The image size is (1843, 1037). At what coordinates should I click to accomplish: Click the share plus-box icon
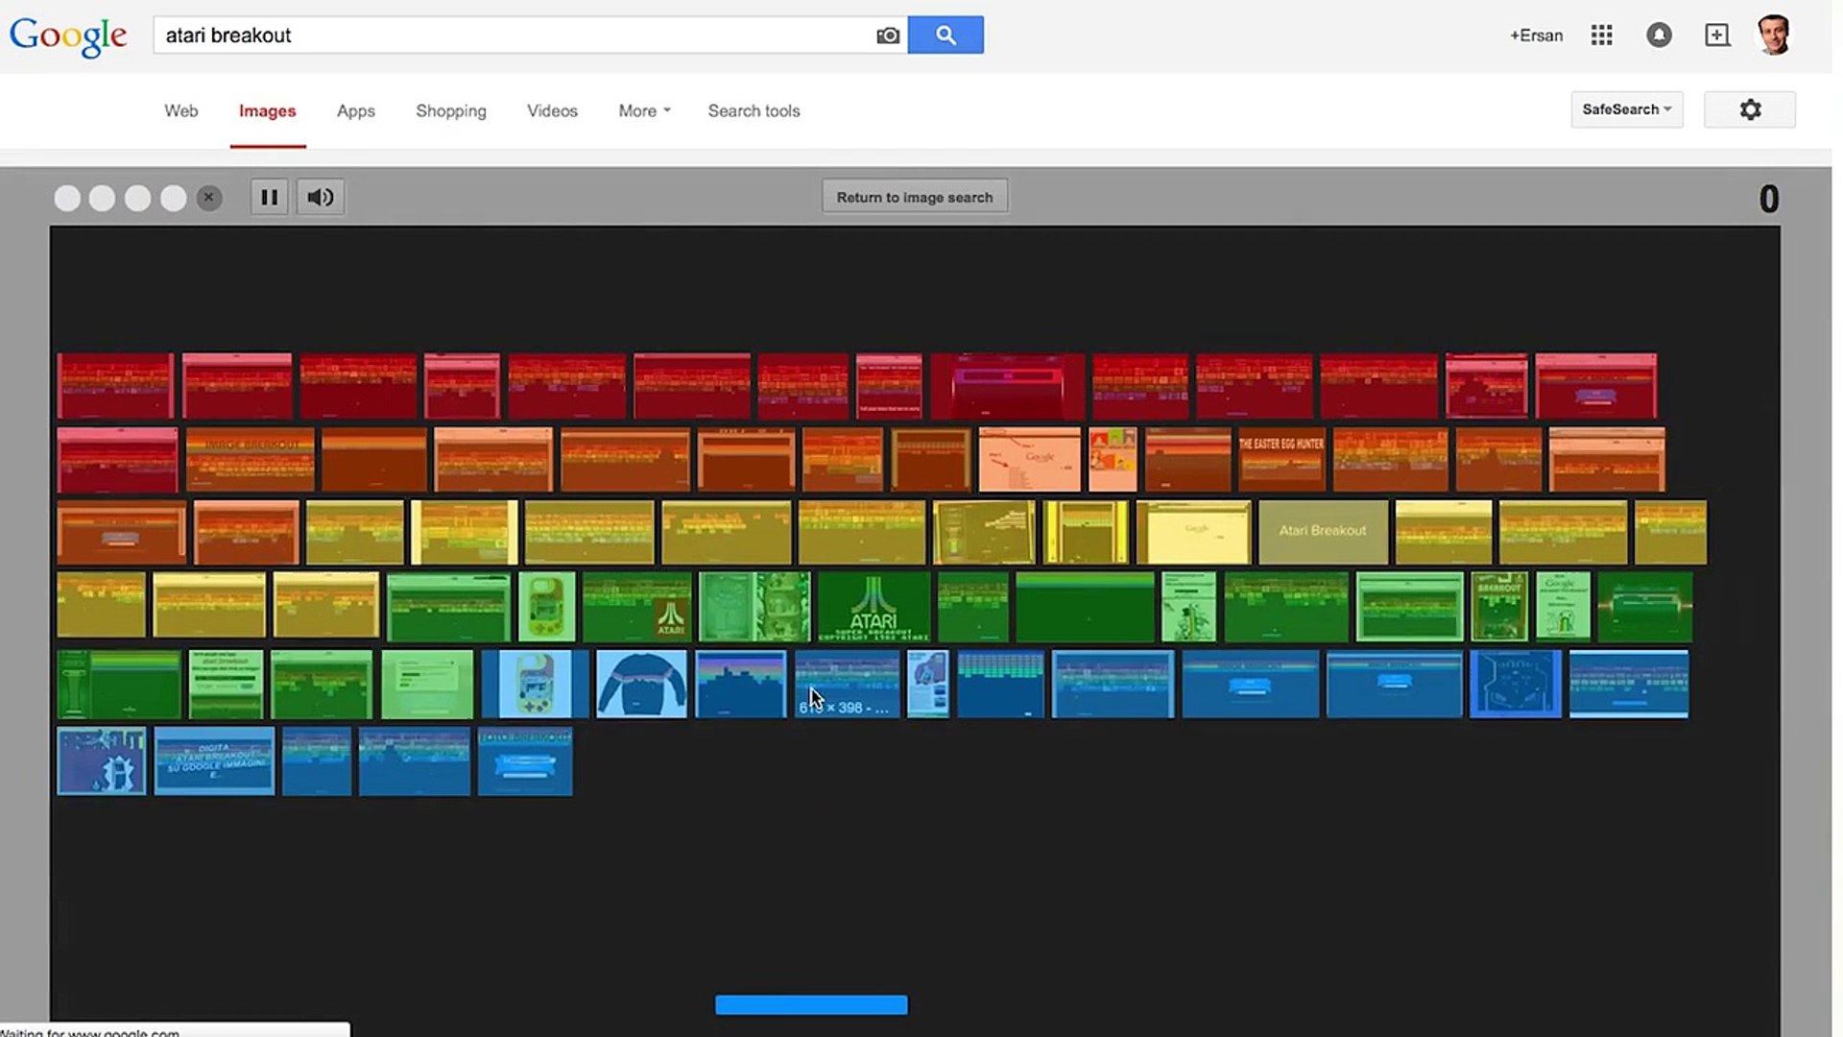click(1717, 36)
